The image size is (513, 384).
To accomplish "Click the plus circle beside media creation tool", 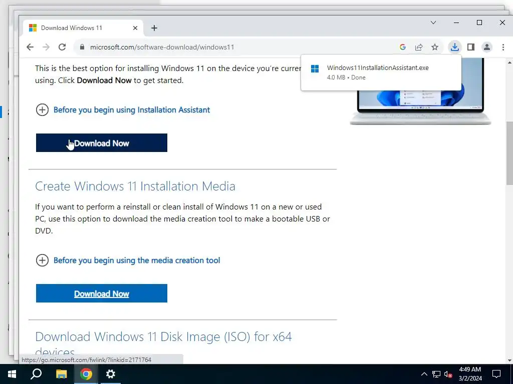I will pos(42,260).
